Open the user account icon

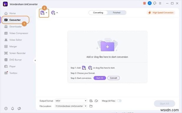tap(150, 3)
